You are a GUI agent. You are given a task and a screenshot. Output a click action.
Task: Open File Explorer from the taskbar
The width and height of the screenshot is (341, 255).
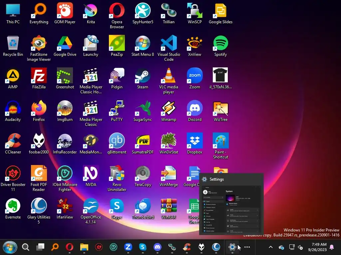[84, 247]
